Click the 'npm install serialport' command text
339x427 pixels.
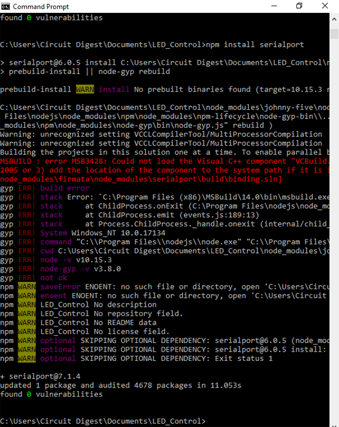255,44
